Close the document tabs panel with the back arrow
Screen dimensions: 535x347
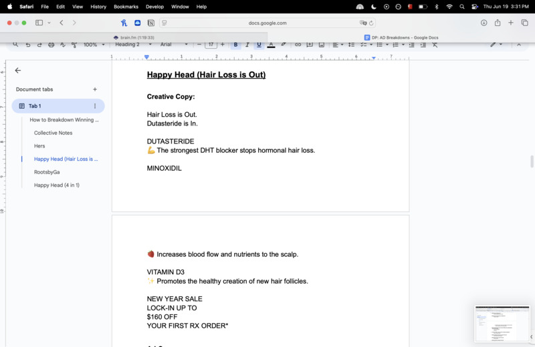(x=18, y=71)
